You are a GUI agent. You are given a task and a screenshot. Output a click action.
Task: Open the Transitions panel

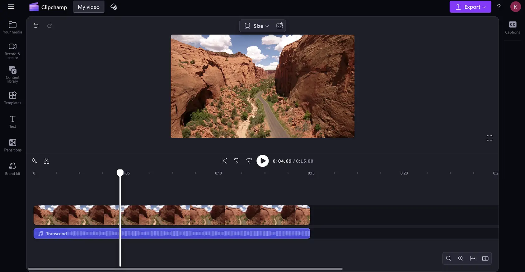pos(13,145)
